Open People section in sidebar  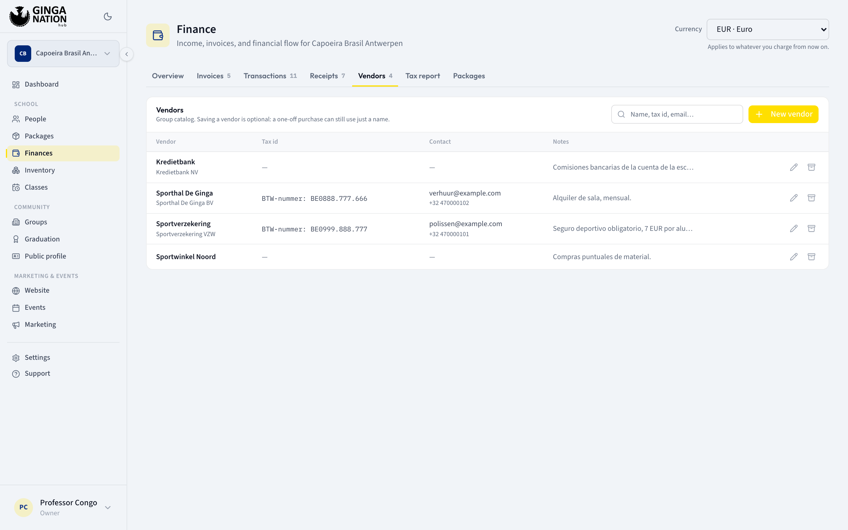tap(63, 119)
